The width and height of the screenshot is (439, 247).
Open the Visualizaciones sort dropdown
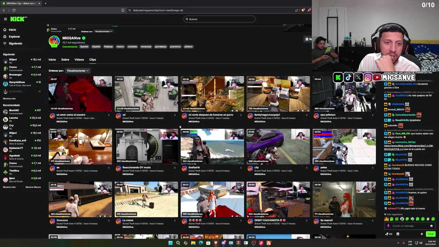point(78,71)
